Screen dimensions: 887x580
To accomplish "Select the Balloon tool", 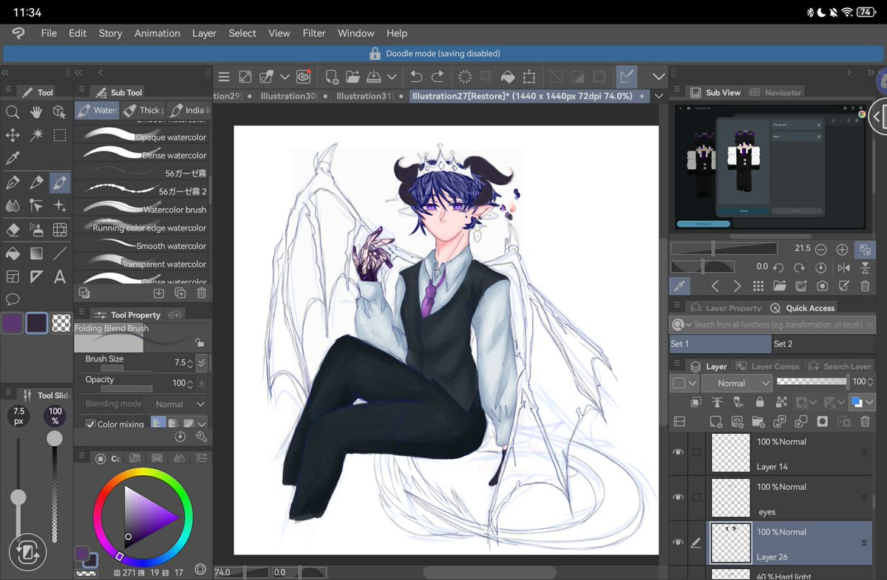I will pos(13,299).
